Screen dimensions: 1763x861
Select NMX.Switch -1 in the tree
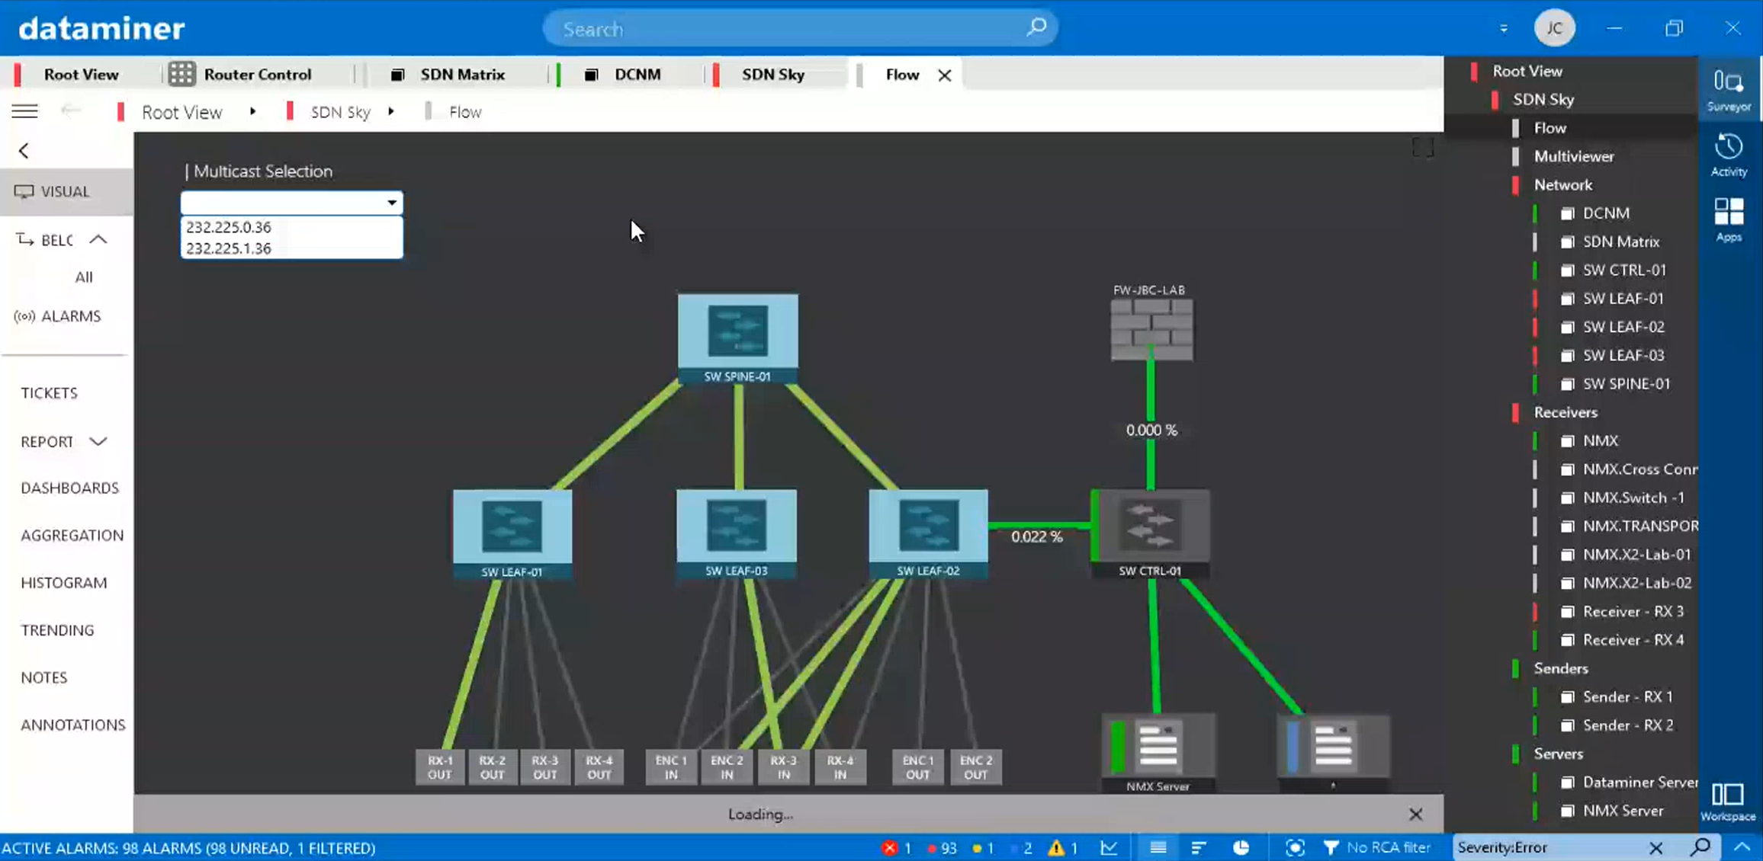[1633, 498]
